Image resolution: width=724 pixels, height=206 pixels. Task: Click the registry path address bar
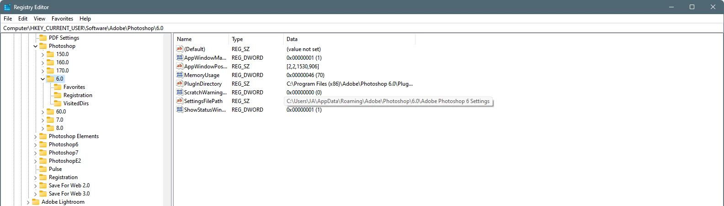[x=362, y=28]
